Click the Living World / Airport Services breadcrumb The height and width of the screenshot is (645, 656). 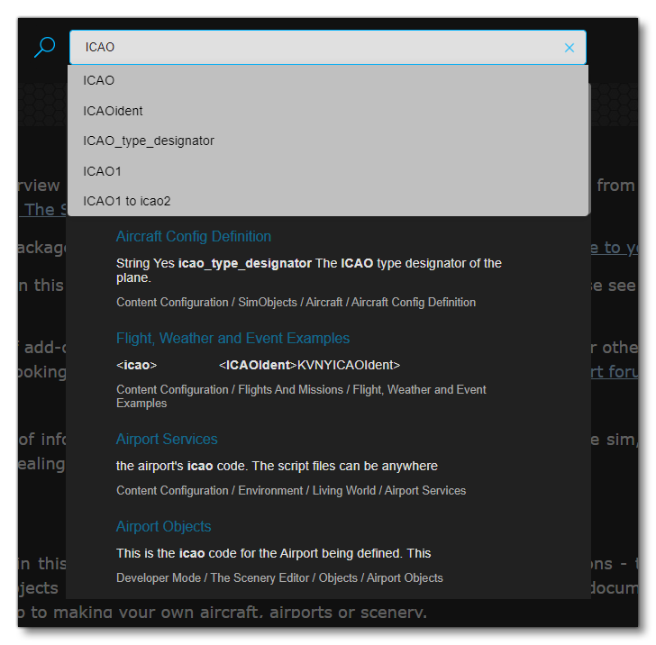coord(291,491)
